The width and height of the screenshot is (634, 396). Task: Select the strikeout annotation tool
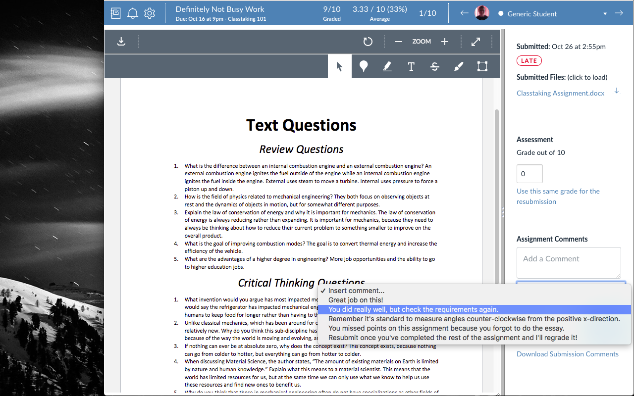click(x=434, y=66)
